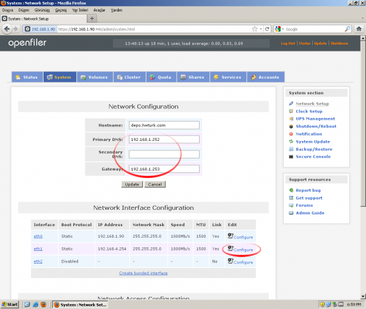Viewport: 366px width, 309px height.
Task: Click the browser back arrow
Action: (7, 29)
